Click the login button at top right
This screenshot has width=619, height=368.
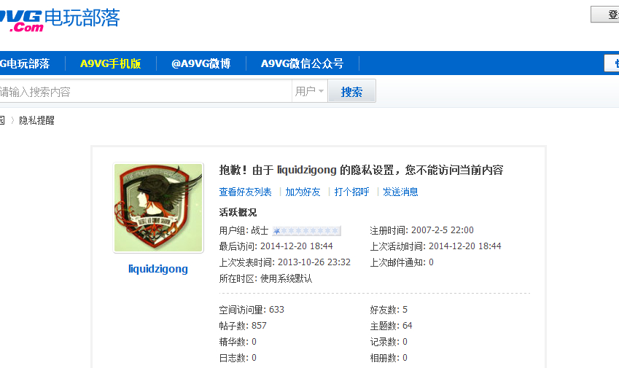pos(605,15)
